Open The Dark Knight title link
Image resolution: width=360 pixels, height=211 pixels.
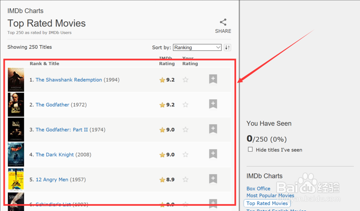tap(55, 154)
